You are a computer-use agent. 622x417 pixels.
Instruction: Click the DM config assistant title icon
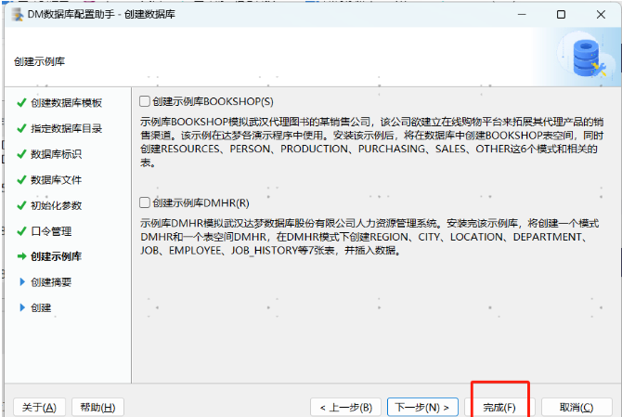point(18,14)
